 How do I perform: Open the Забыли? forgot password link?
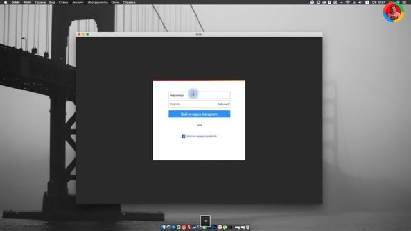click(223, 104)
